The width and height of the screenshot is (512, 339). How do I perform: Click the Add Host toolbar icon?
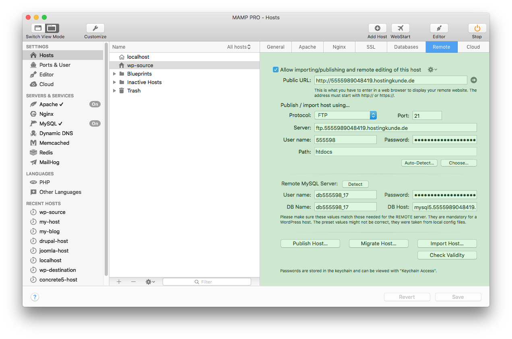(377, 28)
